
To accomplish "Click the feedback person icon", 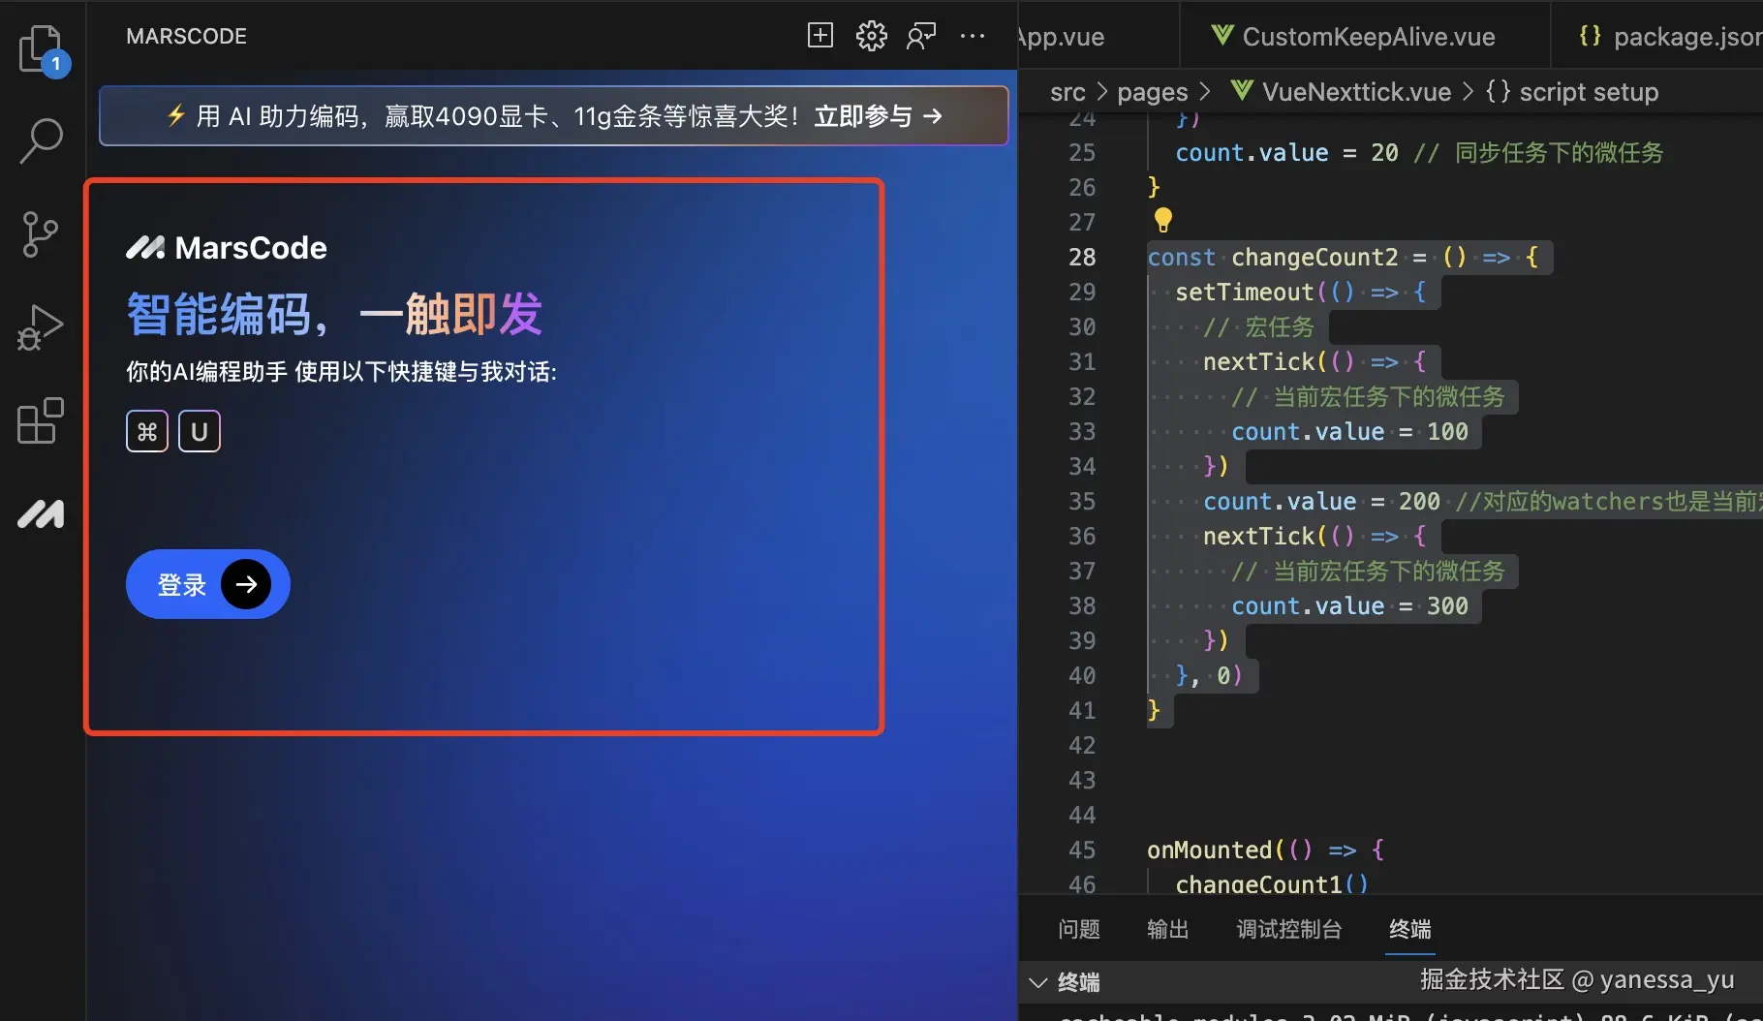I will [x=921, y=36].
